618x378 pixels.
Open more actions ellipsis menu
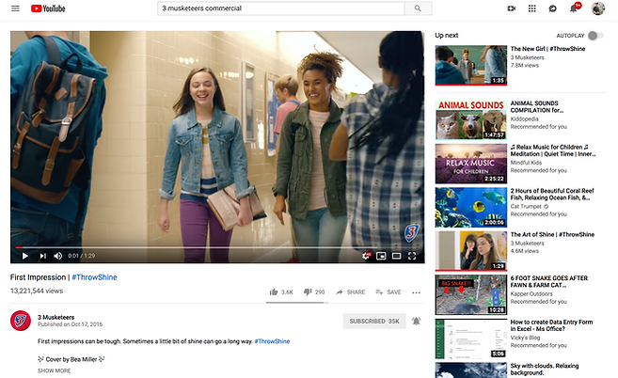416,292
